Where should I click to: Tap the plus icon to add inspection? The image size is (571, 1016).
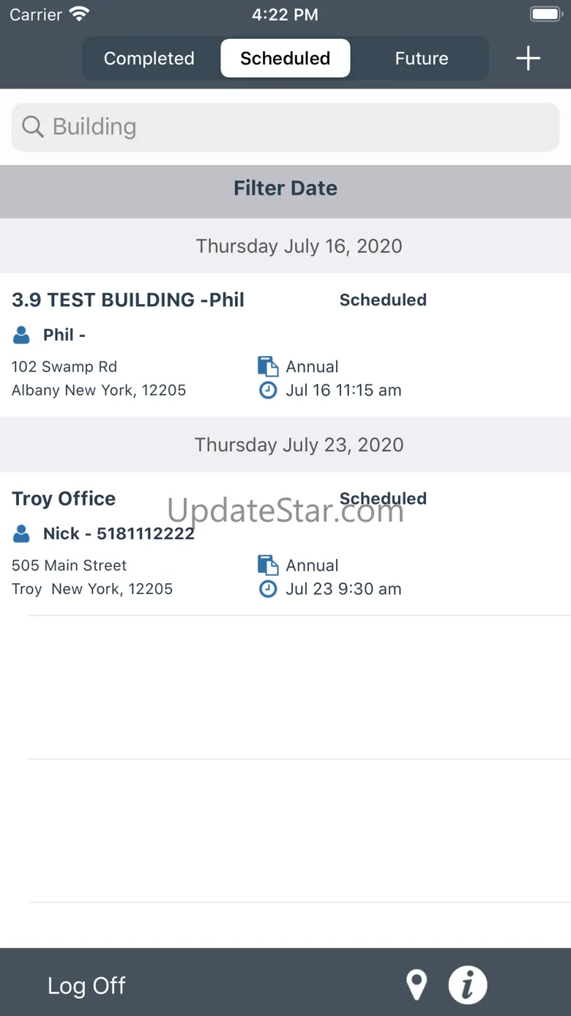click(x=528, y=59)
